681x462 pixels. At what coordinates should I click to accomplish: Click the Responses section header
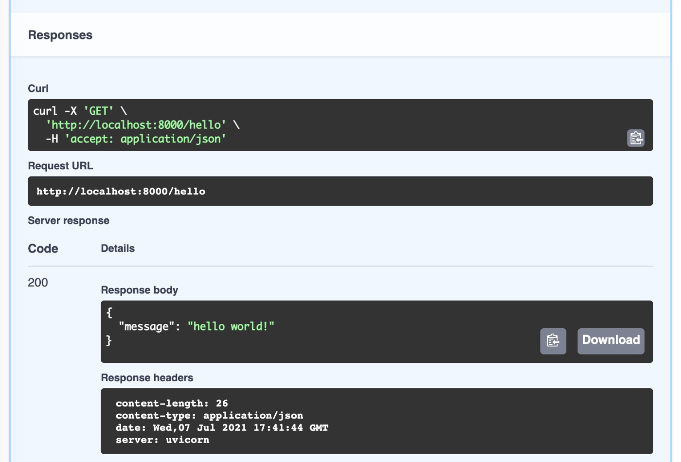point(60,35)
